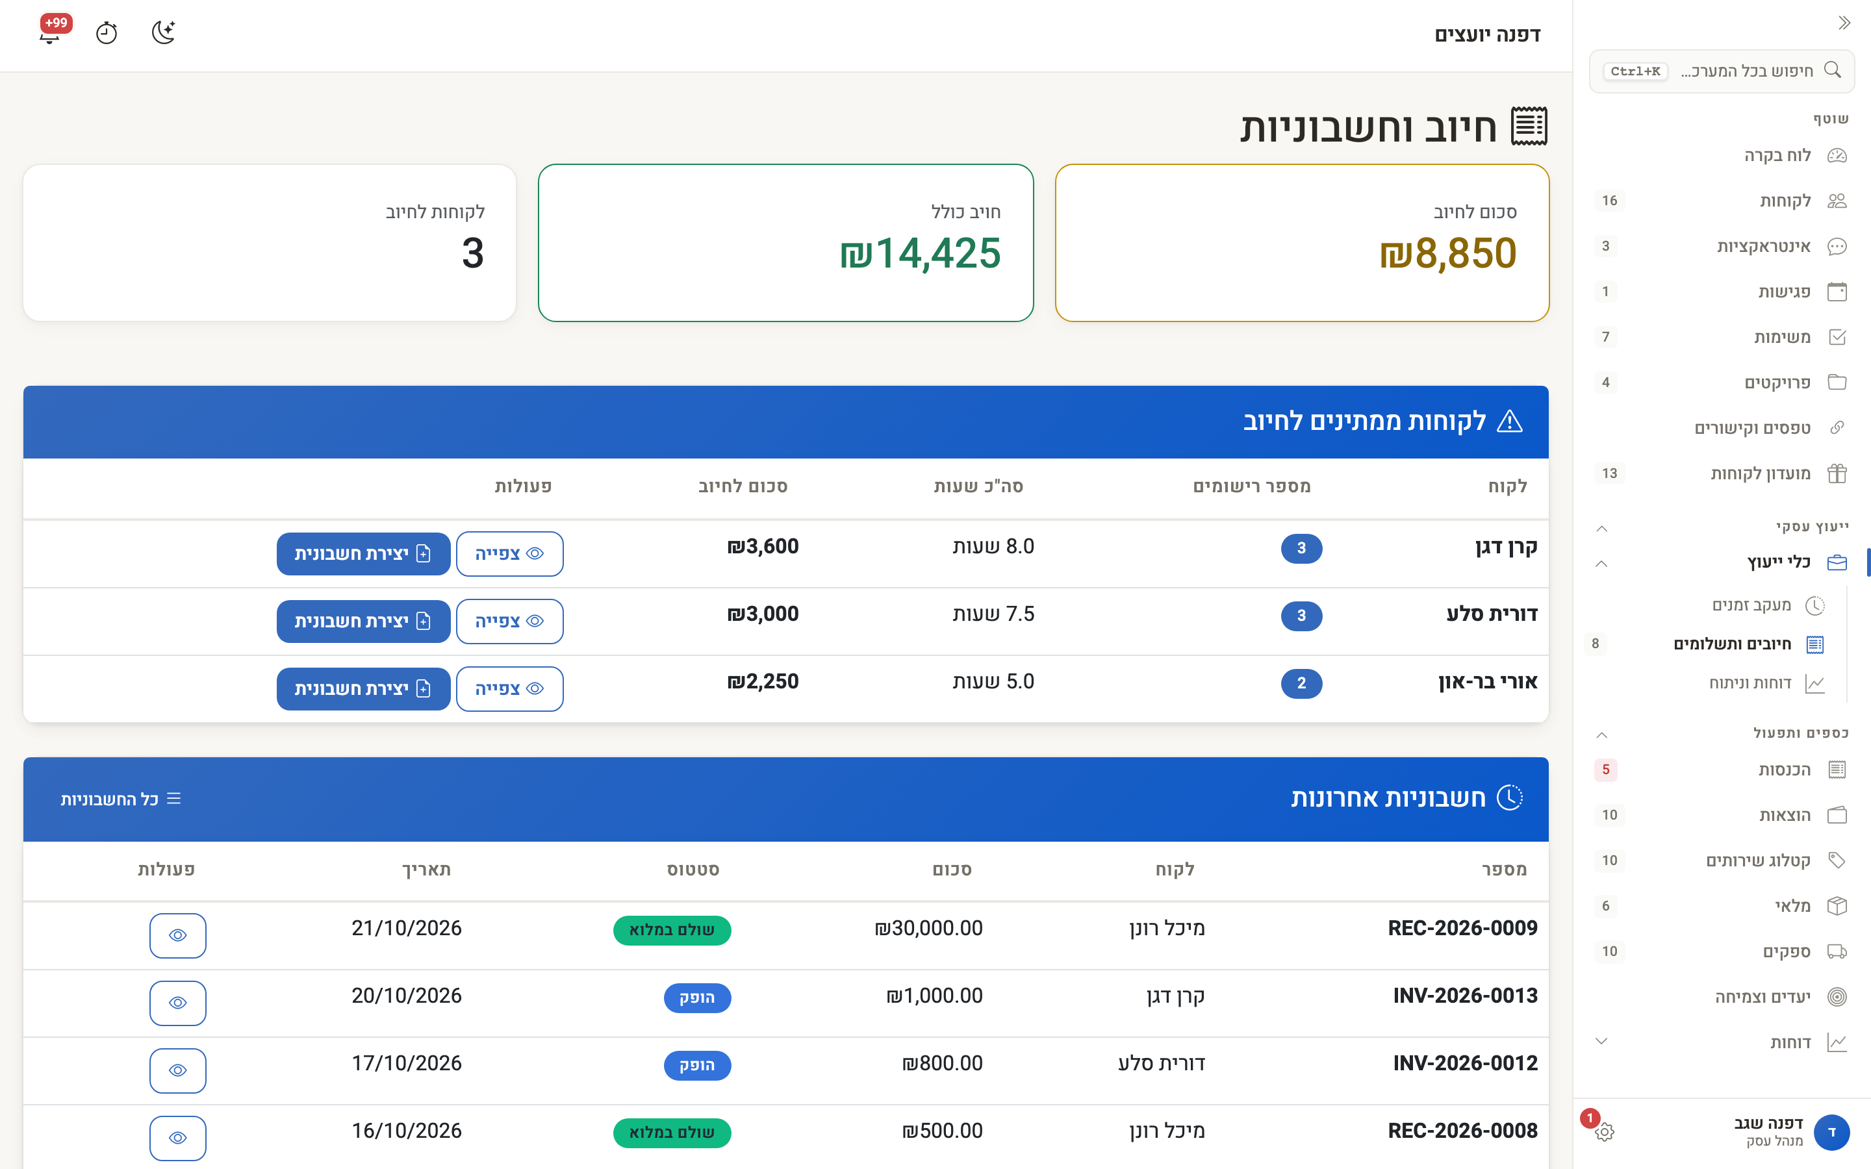Click the יעדים וצמיחה target icon
This screenshot has height=1169, width=1871.
1837,997
